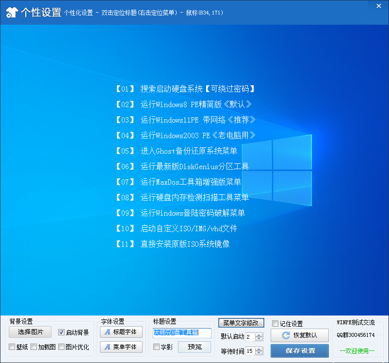The width and height of the screenshot is (389, 363).
Task: Click the 个性设置 title text
Action: pos(41,12)
